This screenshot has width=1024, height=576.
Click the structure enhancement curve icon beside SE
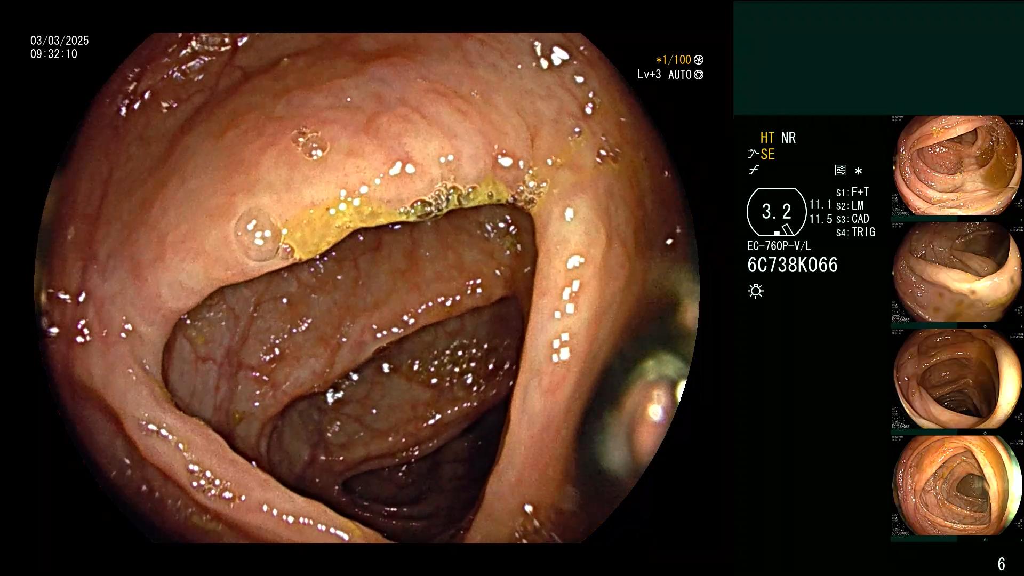click(x=753, y=154)
